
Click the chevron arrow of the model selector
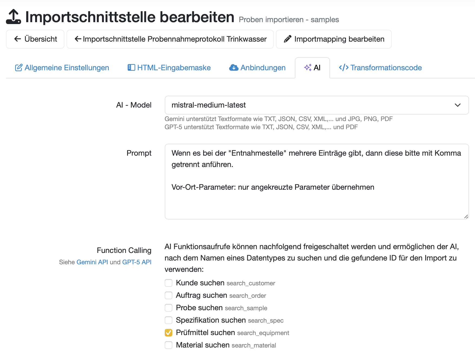457,105
